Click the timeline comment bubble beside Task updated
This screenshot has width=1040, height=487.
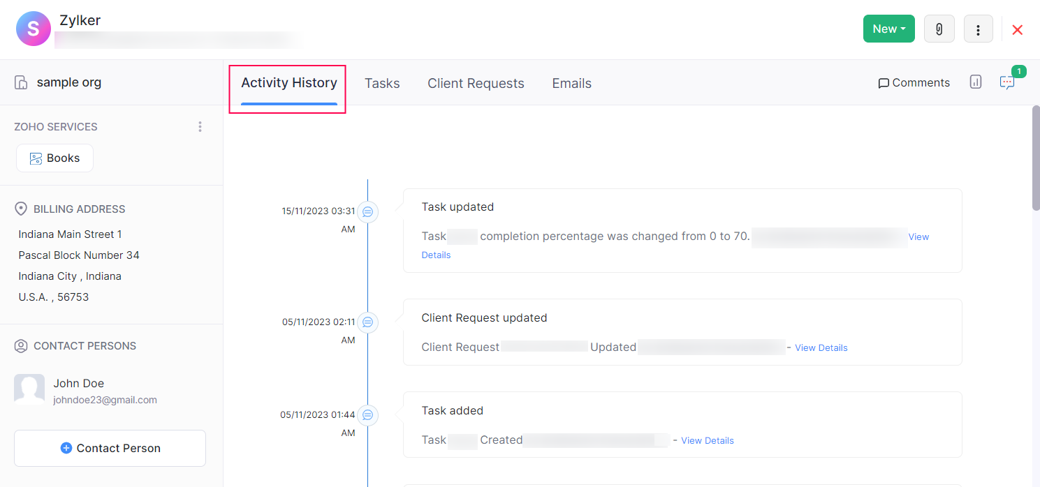pyautogui.click(x=368, y=211)
